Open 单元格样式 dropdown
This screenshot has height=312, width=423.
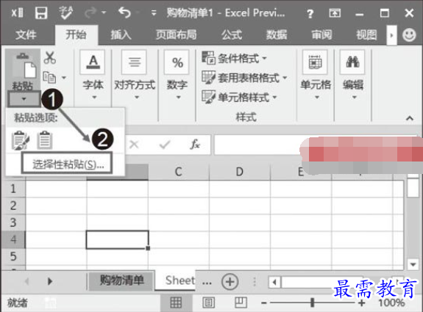pos(239,97)
